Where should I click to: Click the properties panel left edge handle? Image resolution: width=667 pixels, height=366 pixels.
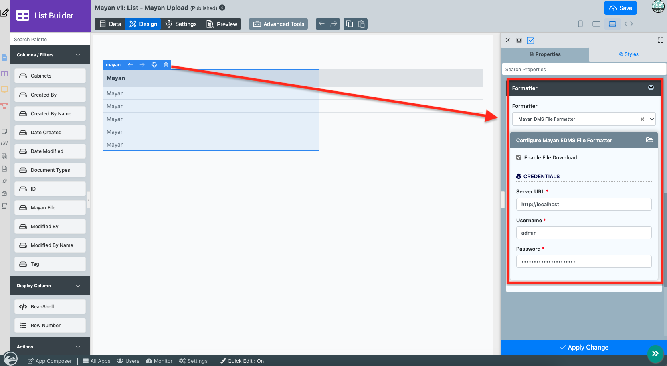pyautogui.click(x=503, y=200)
